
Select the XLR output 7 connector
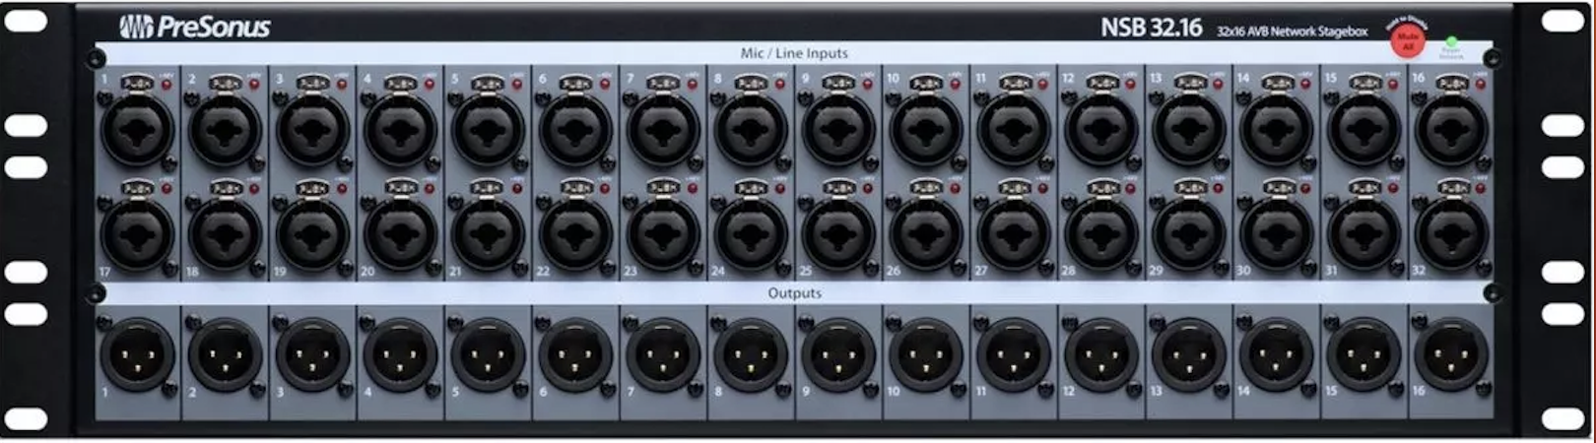[663, 354]
